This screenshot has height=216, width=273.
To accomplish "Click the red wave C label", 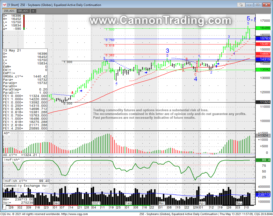I will [x=195, y=74].
